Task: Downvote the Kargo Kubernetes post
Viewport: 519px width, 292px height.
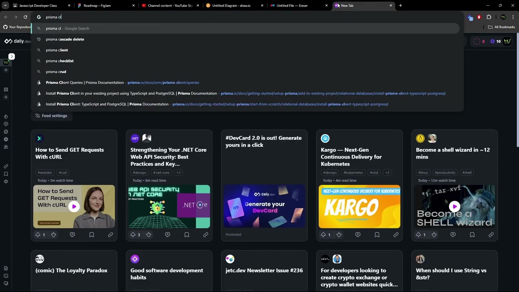Action: (339, 235)
